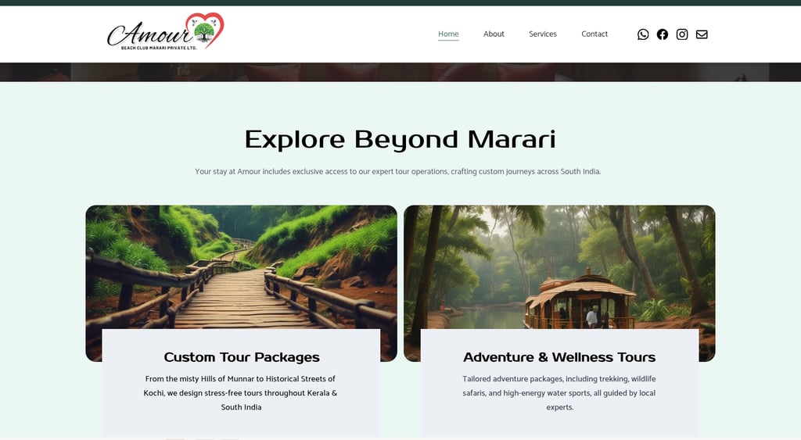Screen dimensions: 801x440
Task: Click the email envelope icon
Action: point(702,34)
